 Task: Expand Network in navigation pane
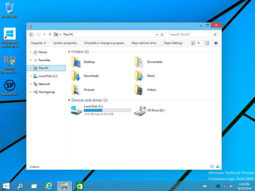pos(30,84)
